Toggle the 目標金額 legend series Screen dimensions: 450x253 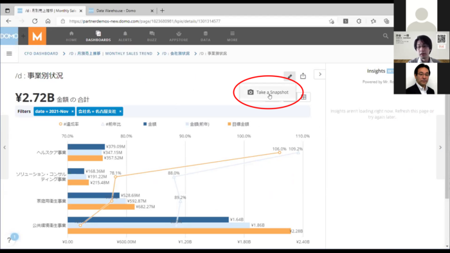click(x=239, y=124)
